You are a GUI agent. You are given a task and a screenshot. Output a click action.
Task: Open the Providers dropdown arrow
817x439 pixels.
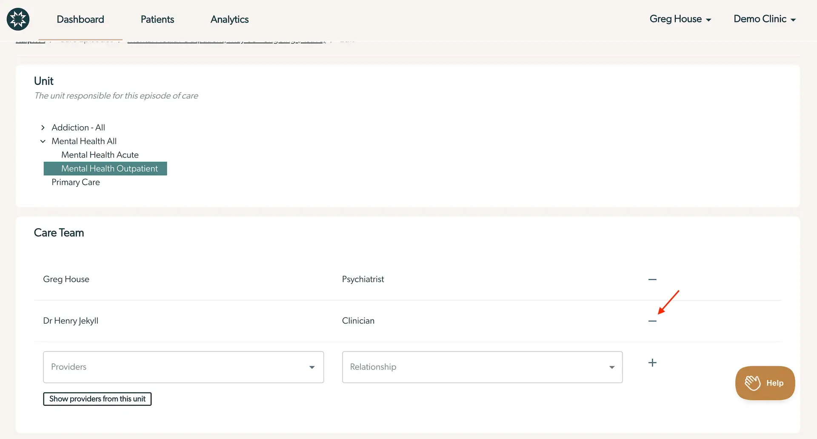tap(312, 367)
